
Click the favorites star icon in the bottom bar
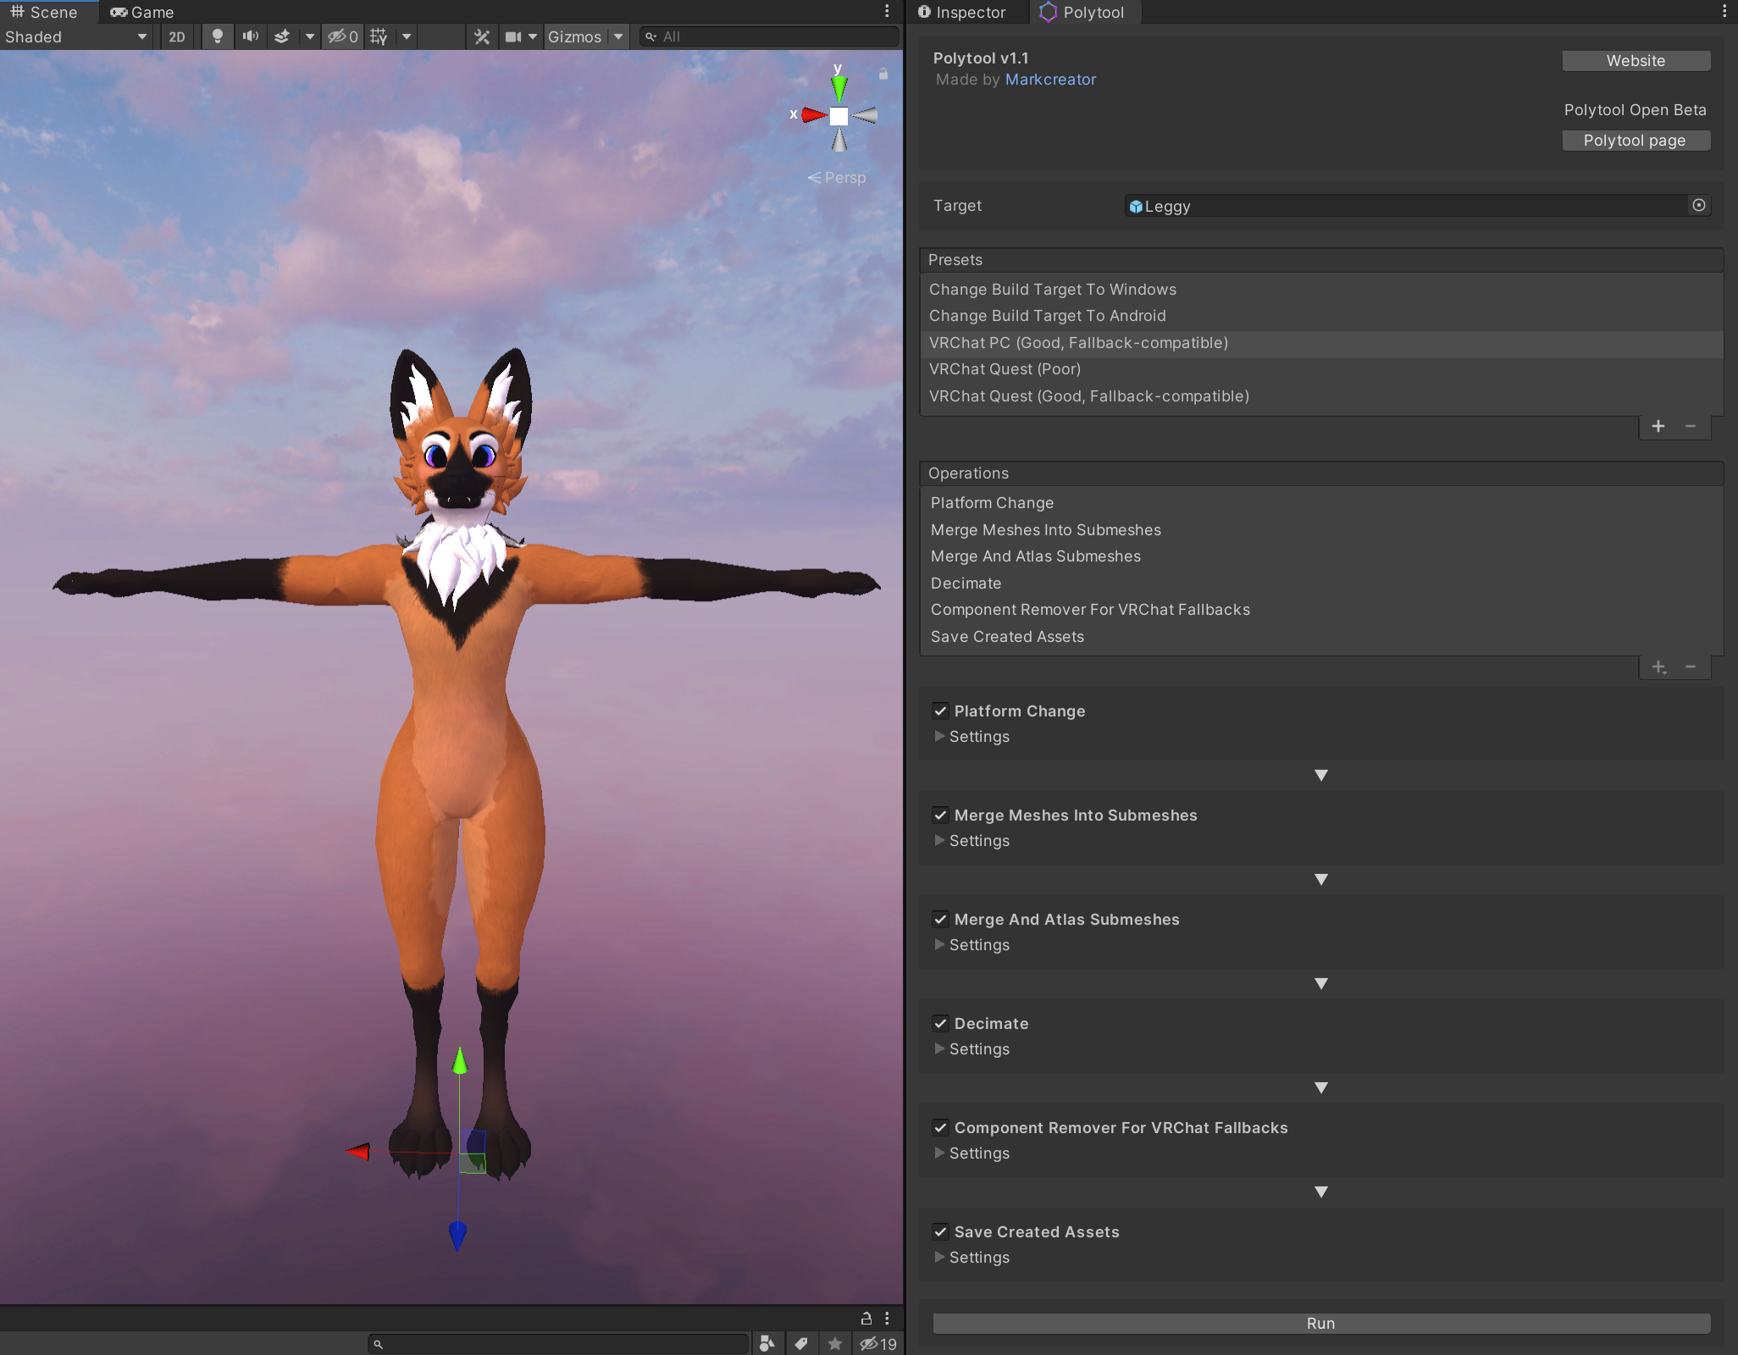pos(834,1343)
